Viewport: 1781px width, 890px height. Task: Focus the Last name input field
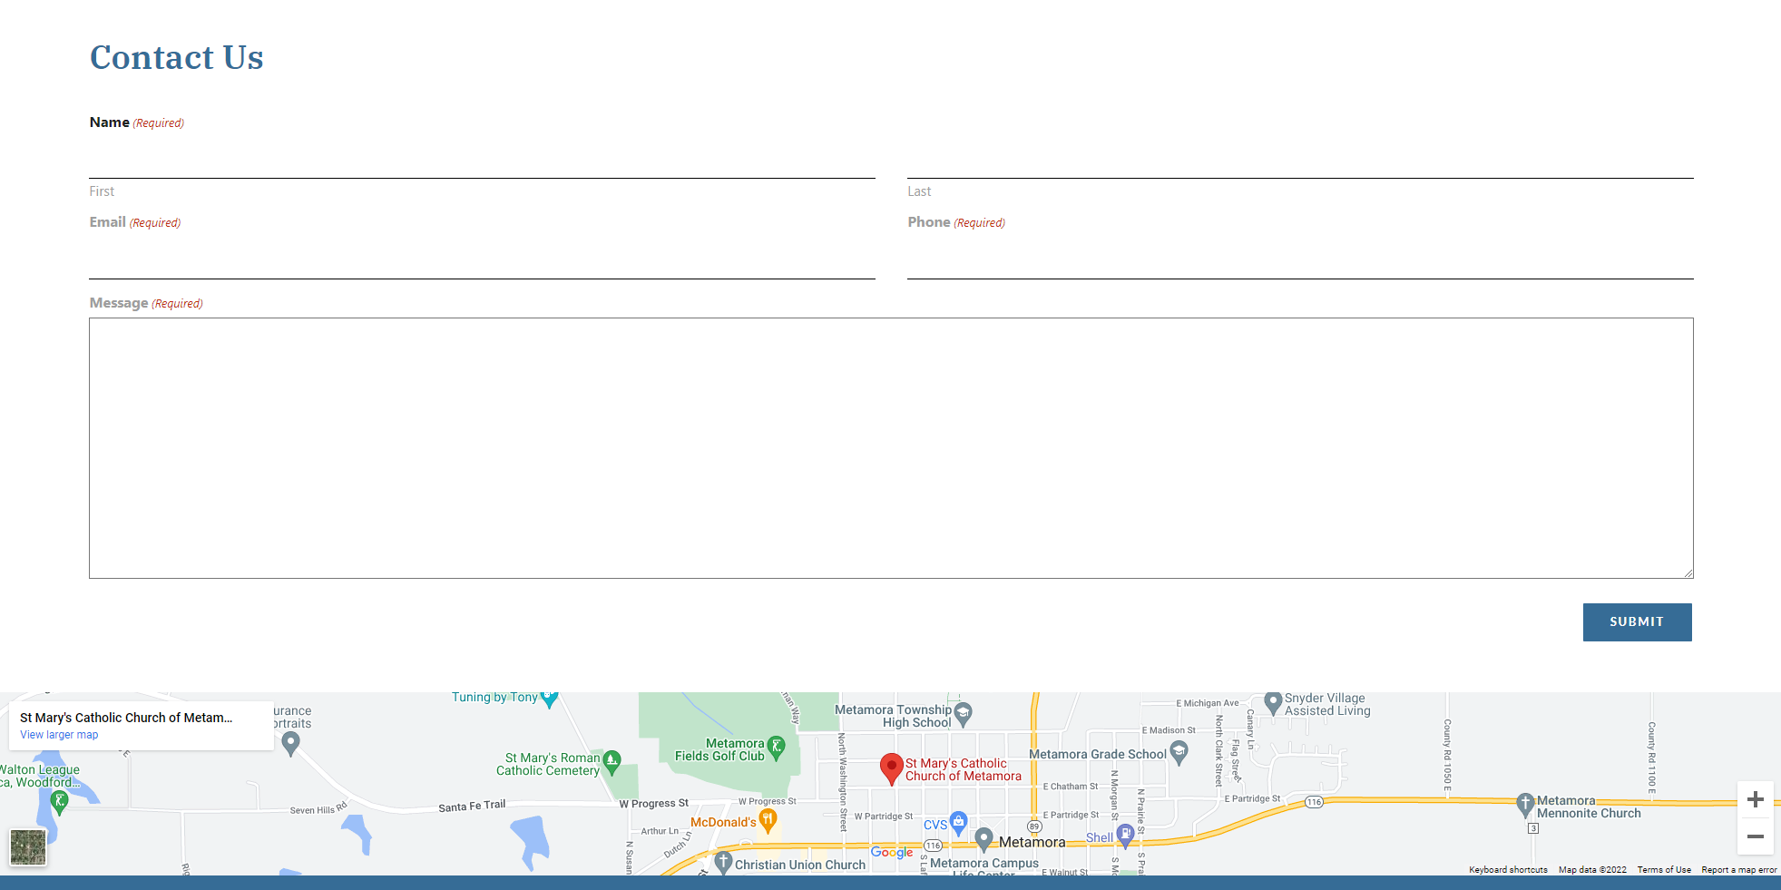[1299, 161]
